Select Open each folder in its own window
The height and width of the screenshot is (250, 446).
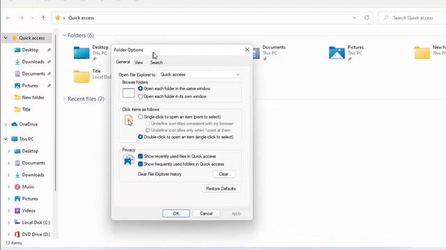pos(172,97)
